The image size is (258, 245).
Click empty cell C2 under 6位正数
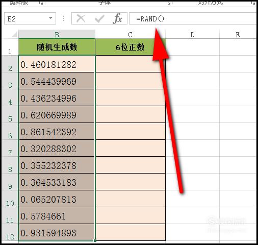tap(130, 64)
